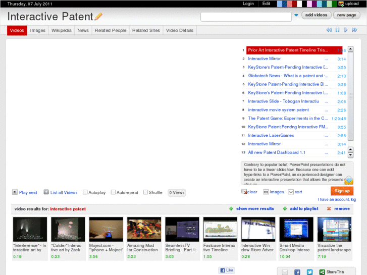Open the Amazing Modular Construction thumbnail
This screenshot has height=275, width=367.
pyautogui.click(x=144, y=229)
